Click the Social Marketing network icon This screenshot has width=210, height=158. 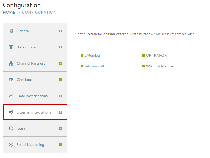click(11, 145)
